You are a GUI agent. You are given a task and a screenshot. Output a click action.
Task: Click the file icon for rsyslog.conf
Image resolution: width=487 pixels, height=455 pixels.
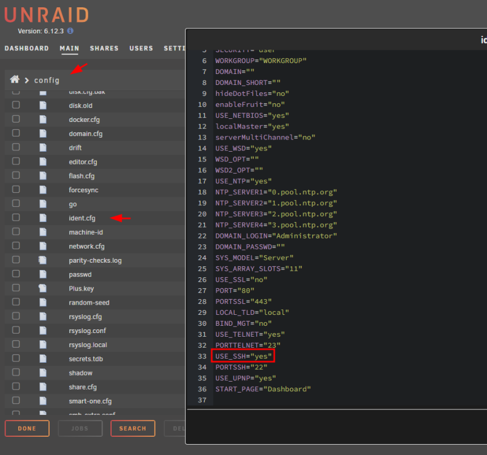click(x=43, y=331)
